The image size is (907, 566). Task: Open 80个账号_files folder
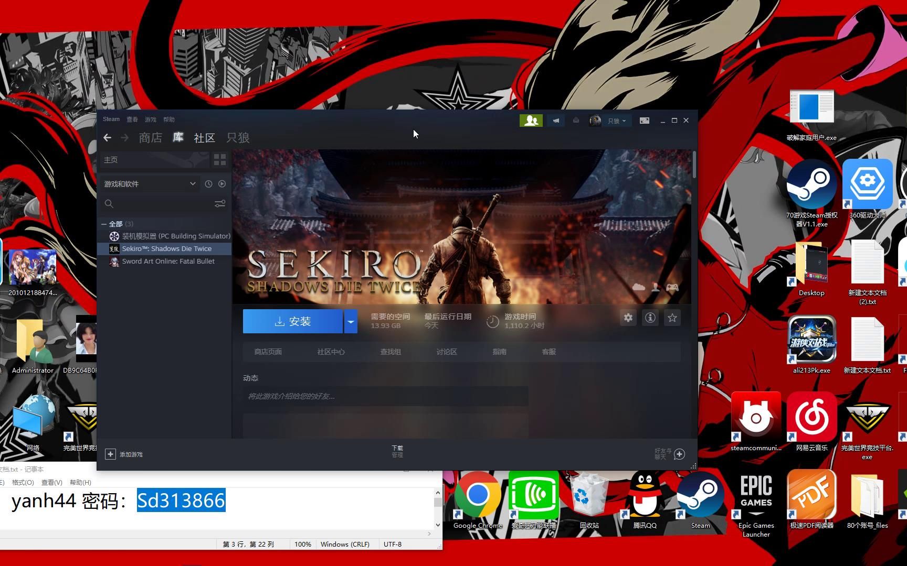click(x=867, y=500)
